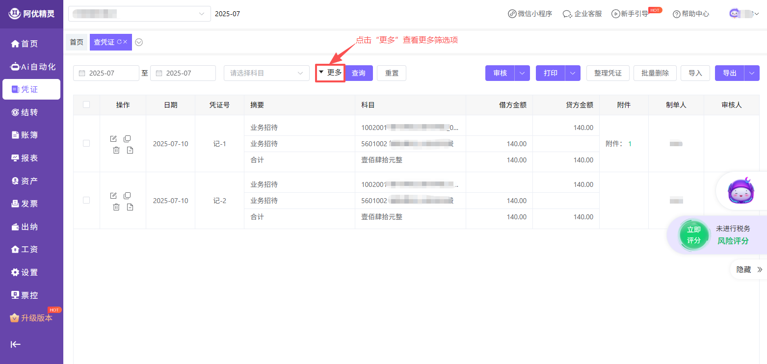
Task: Click the 立即评分 green circle badge
Action: [693, 235]
